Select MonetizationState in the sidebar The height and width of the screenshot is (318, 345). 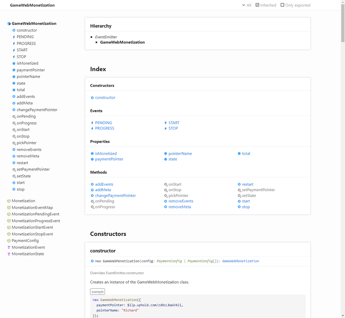pyautogui.click(x=27, y=254)
